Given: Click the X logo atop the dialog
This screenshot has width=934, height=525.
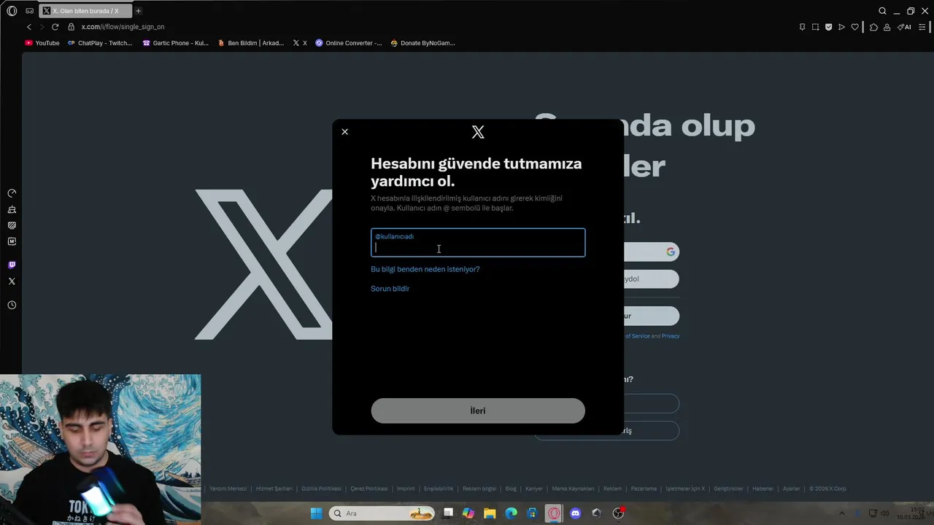Looking at the screenshot, I should pos(478,132).
